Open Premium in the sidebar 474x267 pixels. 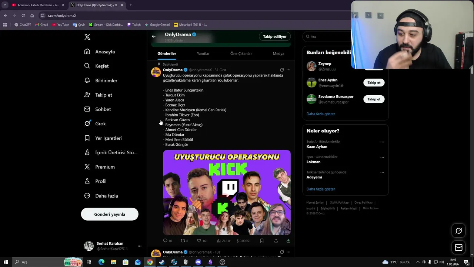[x=99, y=167]
